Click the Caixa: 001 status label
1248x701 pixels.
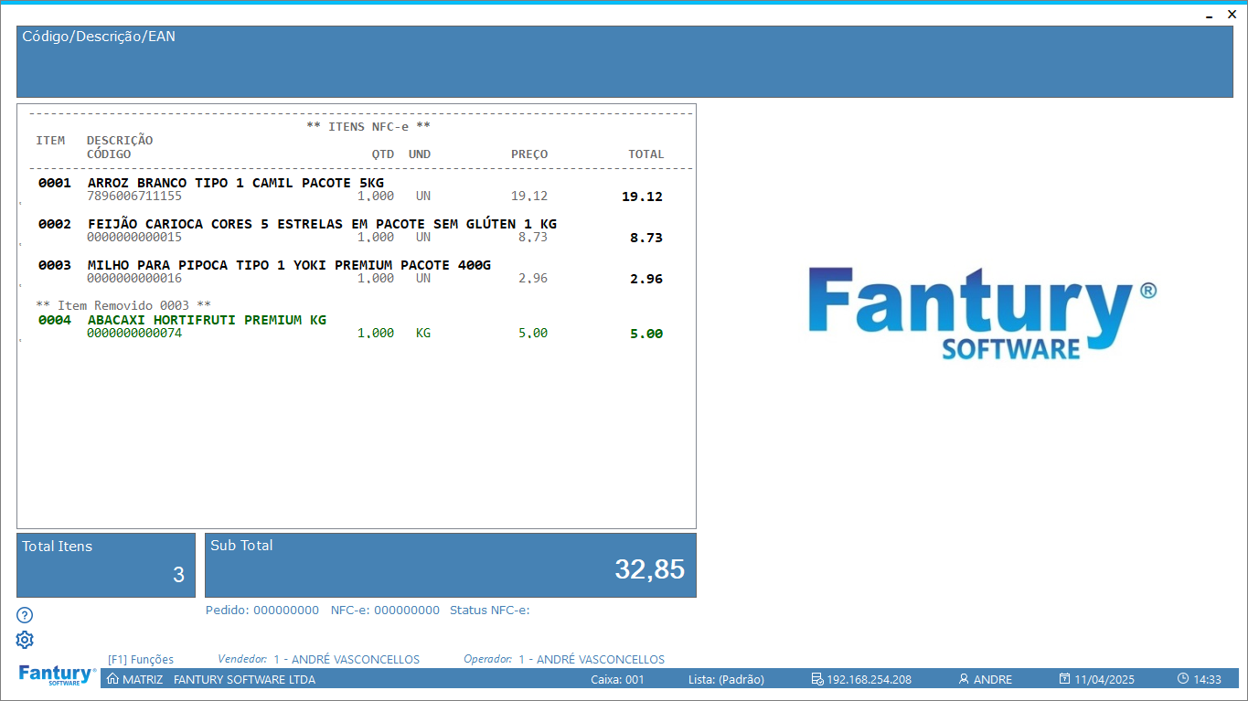(617, 679)
